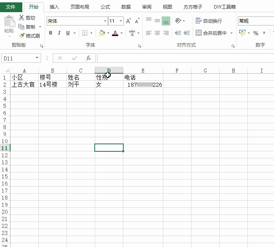Open font group dialog launcher
Image resolution: width=274 pixels, height=247 pixels.
139,46
